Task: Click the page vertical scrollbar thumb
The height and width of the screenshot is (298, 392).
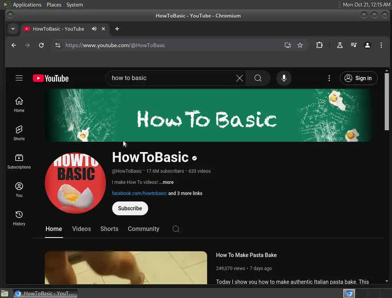Action: tap(387, 102)
